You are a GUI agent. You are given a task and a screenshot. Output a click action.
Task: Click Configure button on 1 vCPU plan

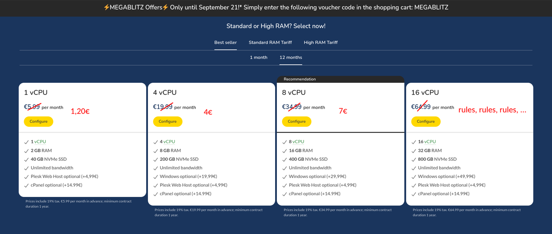pyautogui.click(x=38, y=122)
